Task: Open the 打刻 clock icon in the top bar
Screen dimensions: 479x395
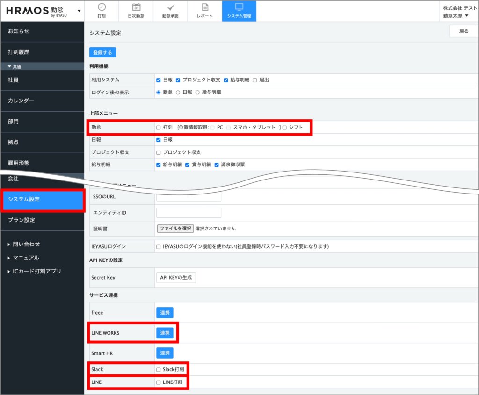Action: point(102,7)
